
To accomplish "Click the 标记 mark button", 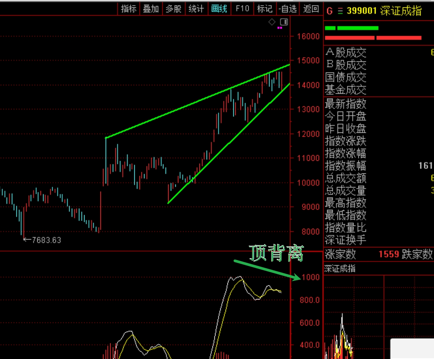I will [265, 9].
